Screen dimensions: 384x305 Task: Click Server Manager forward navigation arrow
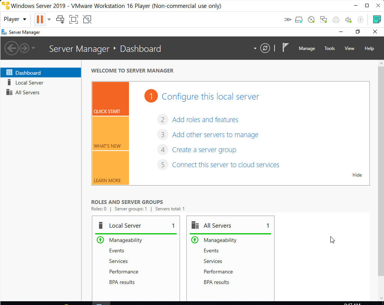click(24, 48)
